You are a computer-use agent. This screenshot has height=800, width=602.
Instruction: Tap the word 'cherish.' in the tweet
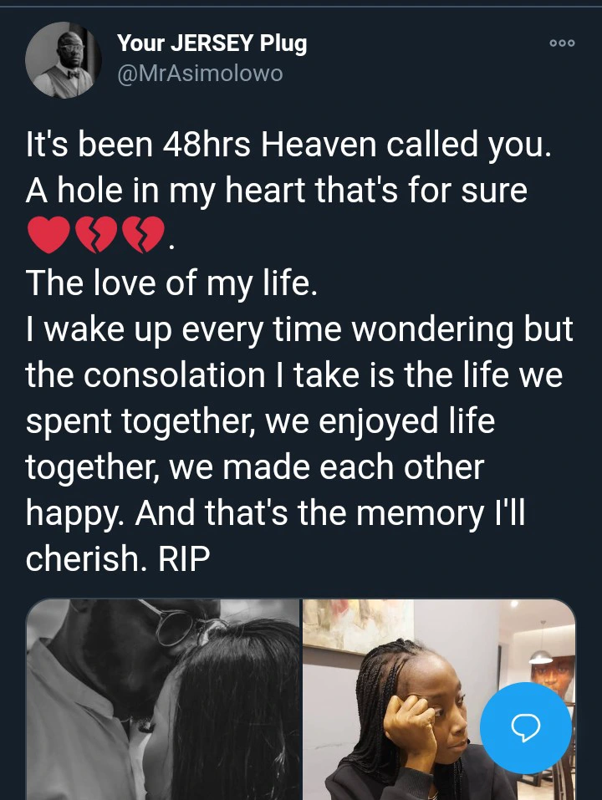86,558
